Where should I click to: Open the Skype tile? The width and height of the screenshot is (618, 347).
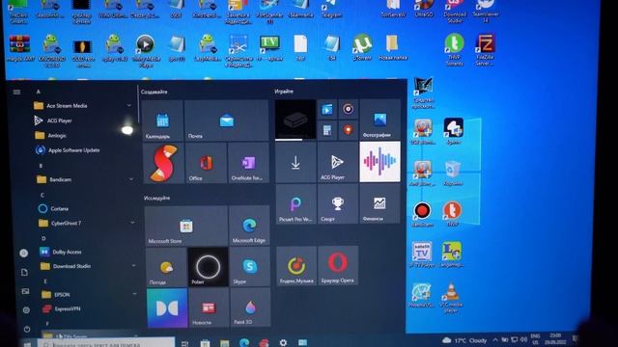pyautogui.click(x=250, y=267)
